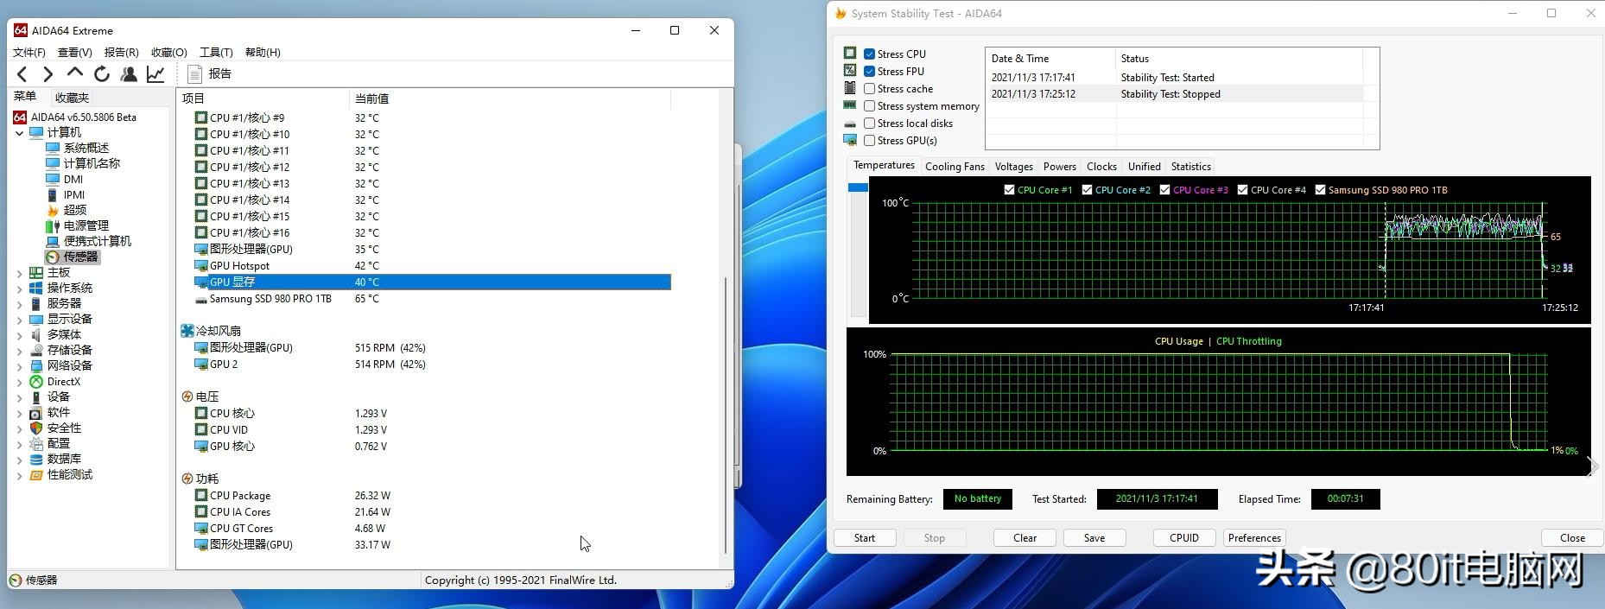This screenshot has width=1605, height=609.
Task: Click the 数据库 database icon
Action: point(36,459)
